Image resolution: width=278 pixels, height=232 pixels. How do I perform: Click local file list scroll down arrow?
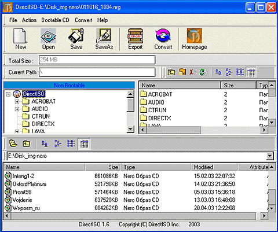pyautogui.click(x=272, y=208)
